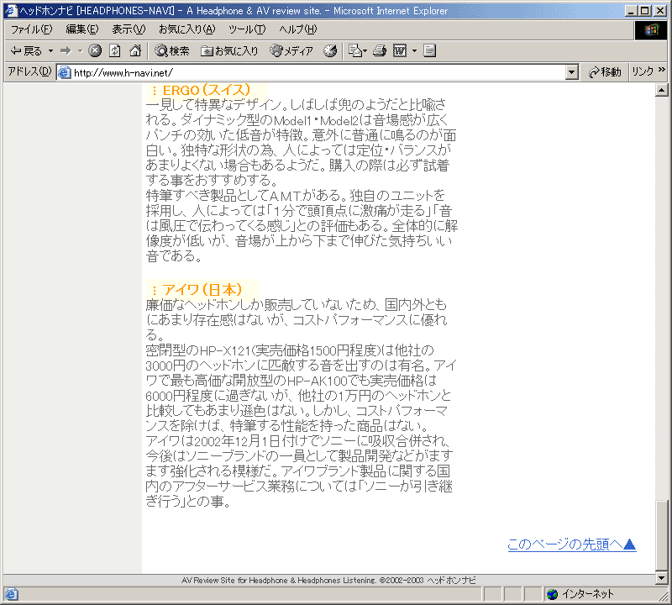Click the Refresh page icon
This screenshot has width=672, height=605.
pos(114,51)
